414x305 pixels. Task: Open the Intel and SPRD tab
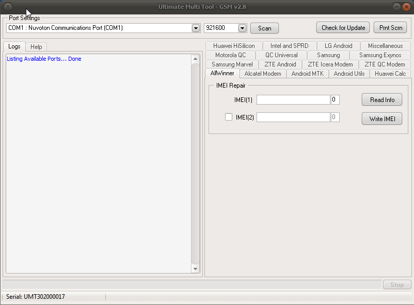point(290,46)
